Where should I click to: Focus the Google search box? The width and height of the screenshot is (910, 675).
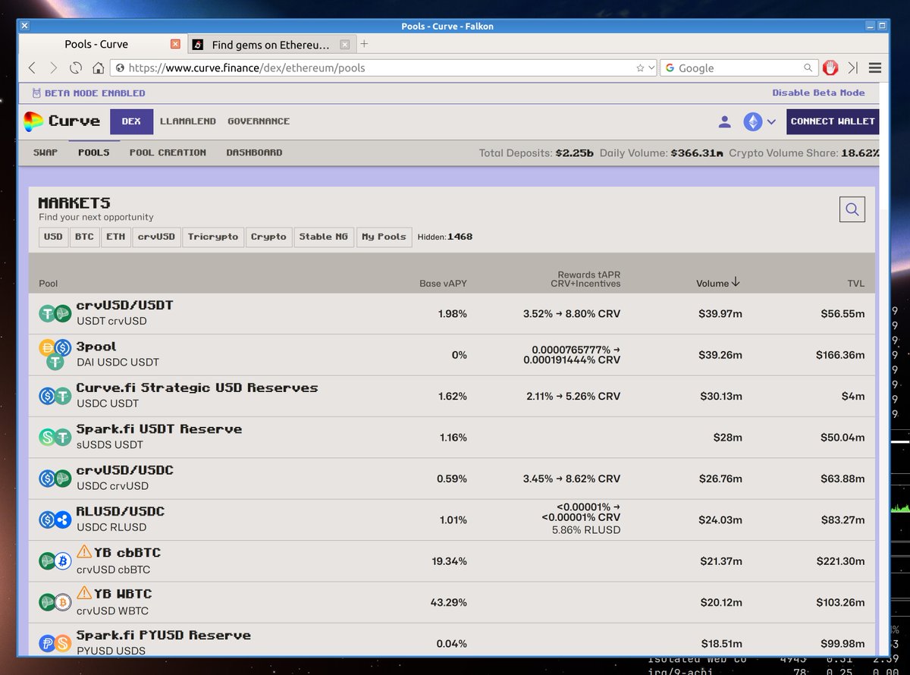coord(739,67)
